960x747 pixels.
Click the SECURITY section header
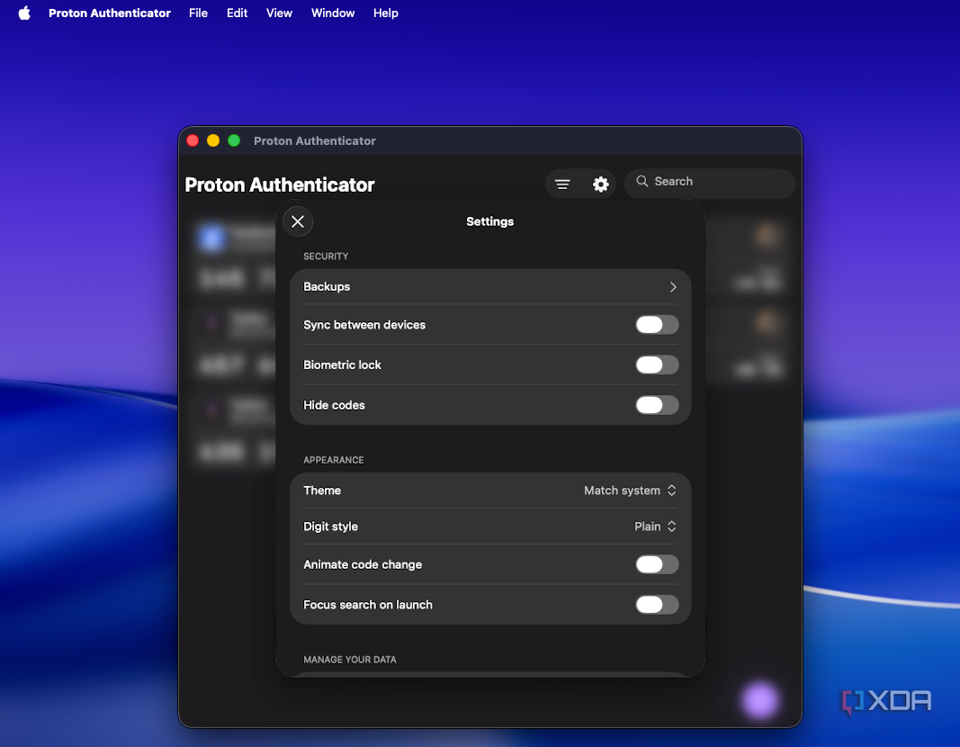click(x=326, y=256)
